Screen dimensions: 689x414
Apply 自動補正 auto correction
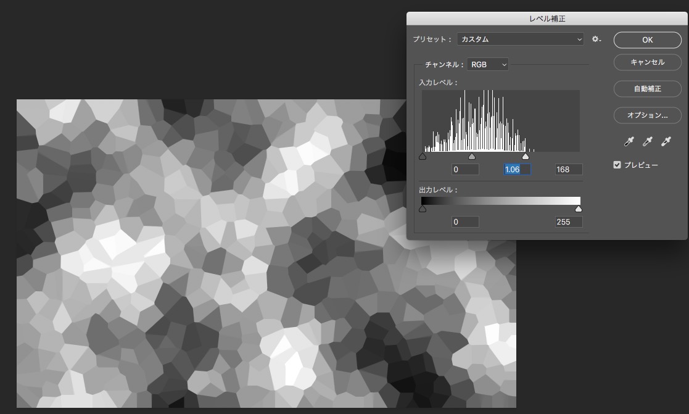[647, 89]
